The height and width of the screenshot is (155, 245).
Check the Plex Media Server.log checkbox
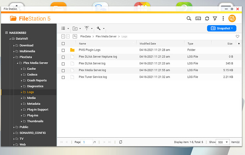pyautogui.click(x=63, y=70)
